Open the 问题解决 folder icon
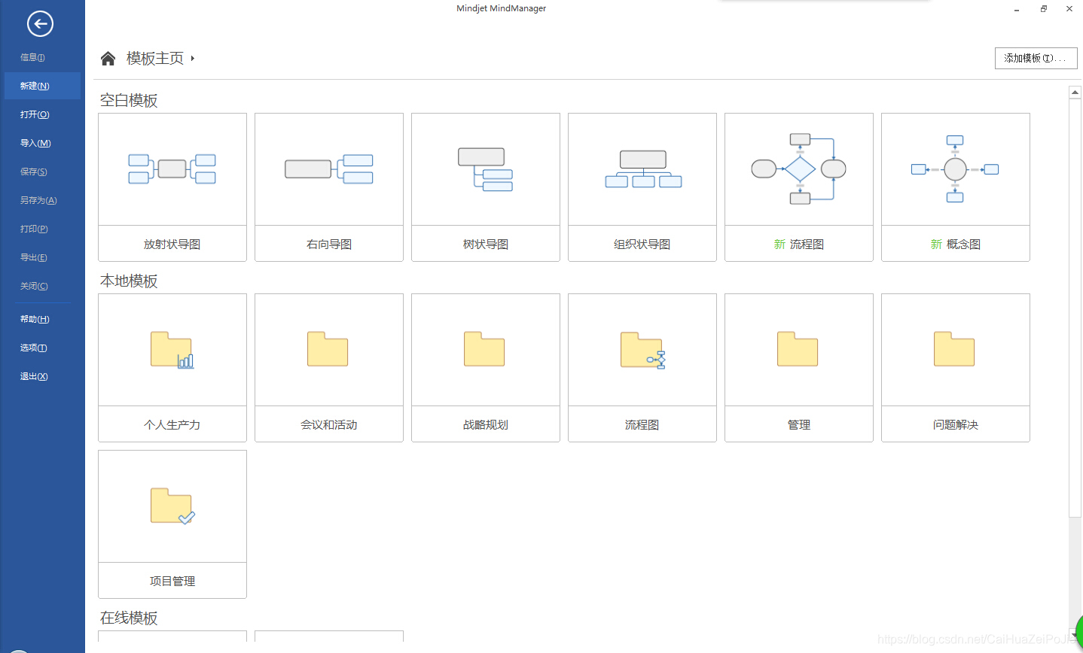Screen dimensions: 1083x653 click(954, 349)
